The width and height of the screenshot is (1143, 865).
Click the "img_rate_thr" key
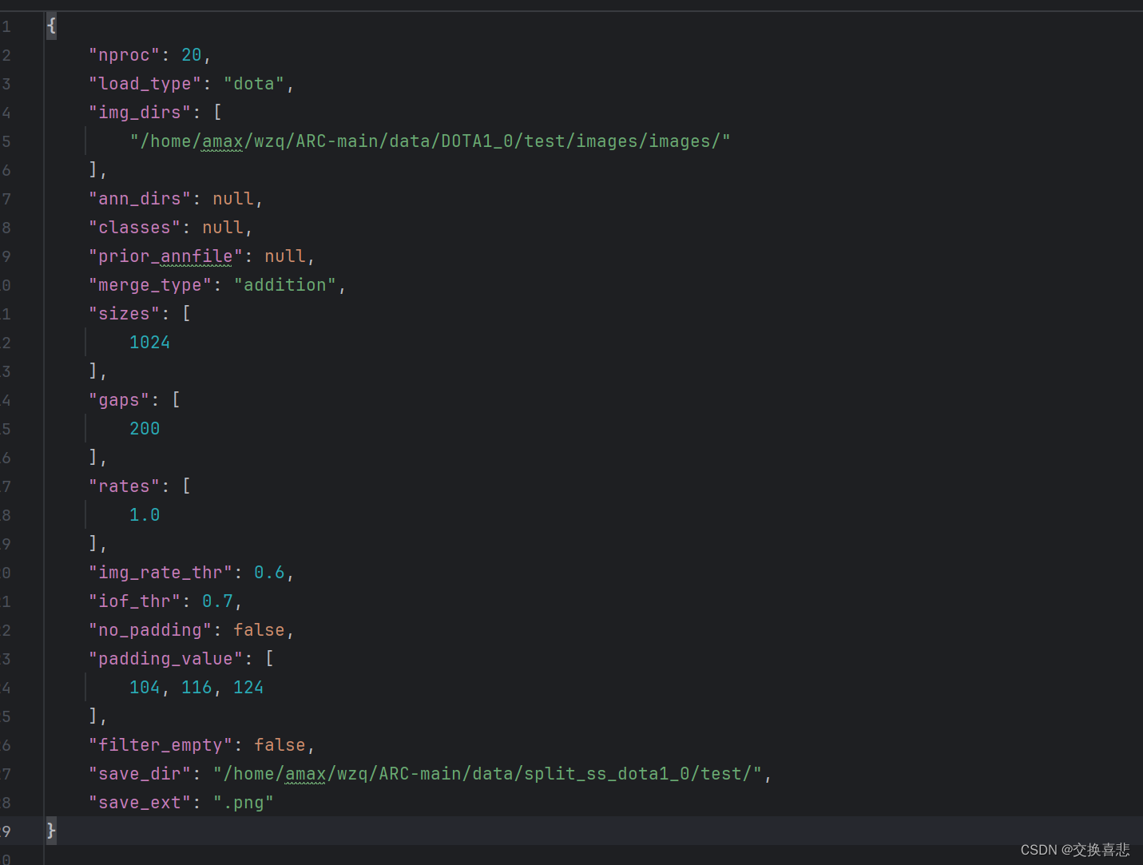click(161, 573)
